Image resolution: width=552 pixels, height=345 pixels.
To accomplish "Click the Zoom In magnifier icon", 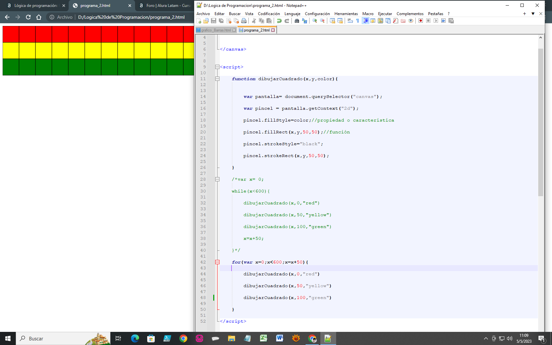I will point(314,21).
